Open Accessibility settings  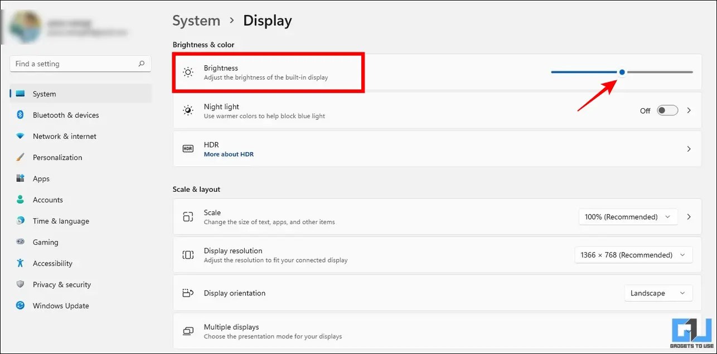[x=52, y=263]
